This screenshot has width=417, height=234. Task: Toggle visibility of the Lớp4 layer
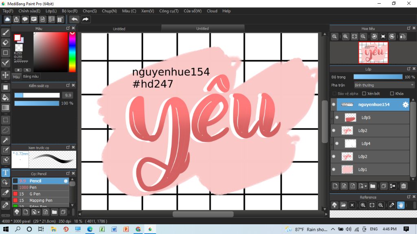coord(337,143)
